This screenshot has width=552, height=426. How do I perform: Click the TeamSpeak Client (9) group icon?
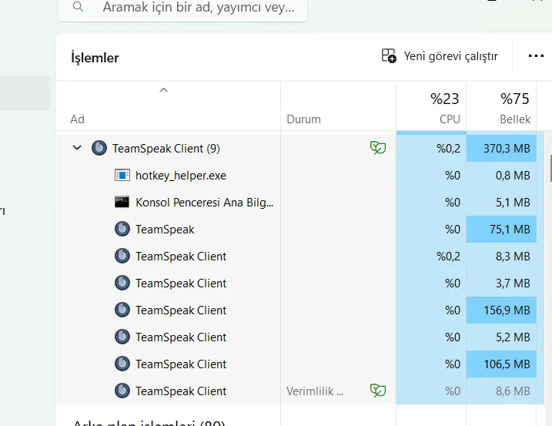(99, 148)
